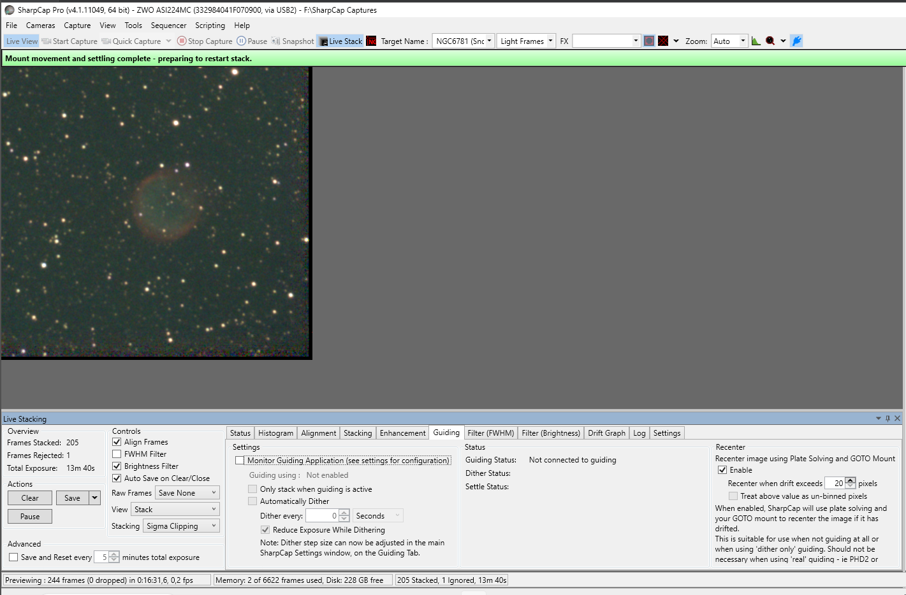Toggle Recenter Enable checkbox
This screenshot has height=595, width=906.
(x=722, y=470)
